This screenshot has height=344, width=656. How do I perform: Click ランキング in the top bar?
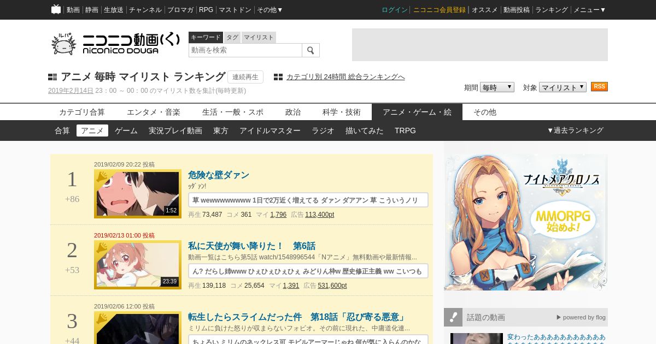coord(552,10)
